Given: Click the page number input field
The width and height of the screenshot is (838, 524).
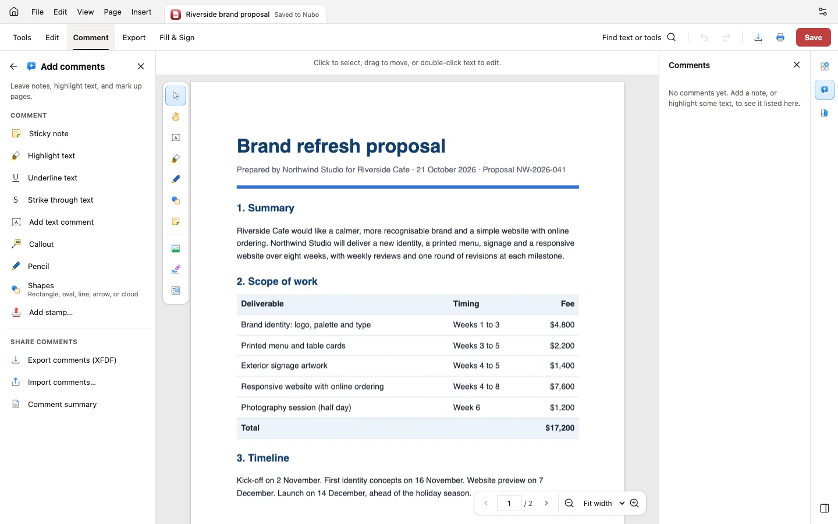Looking at the screenshot, I should [509, 504].
